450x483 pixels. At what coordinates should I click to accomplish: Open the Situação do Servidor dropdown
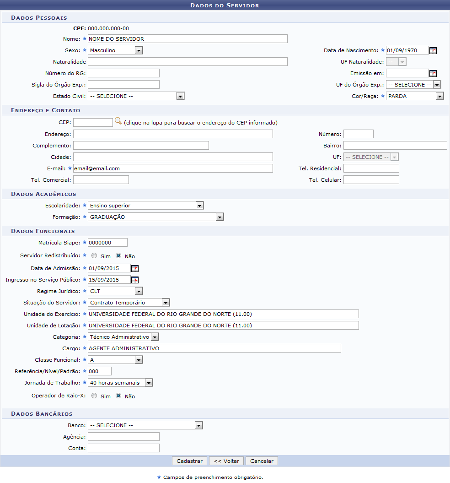[129, 303]
